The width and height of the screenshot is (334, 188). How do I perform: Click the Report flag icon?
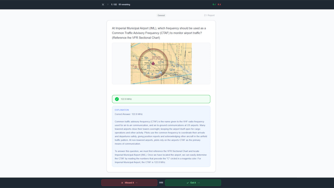205,15
